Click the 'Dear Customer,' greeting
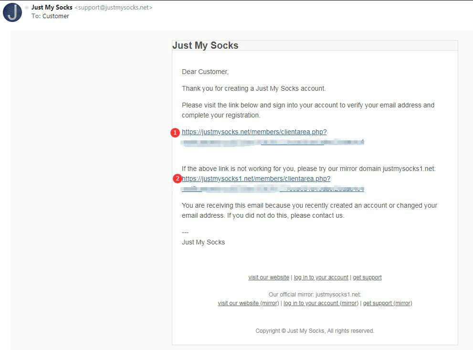Screen dimensions: 473x350 (x=205, y=72)
